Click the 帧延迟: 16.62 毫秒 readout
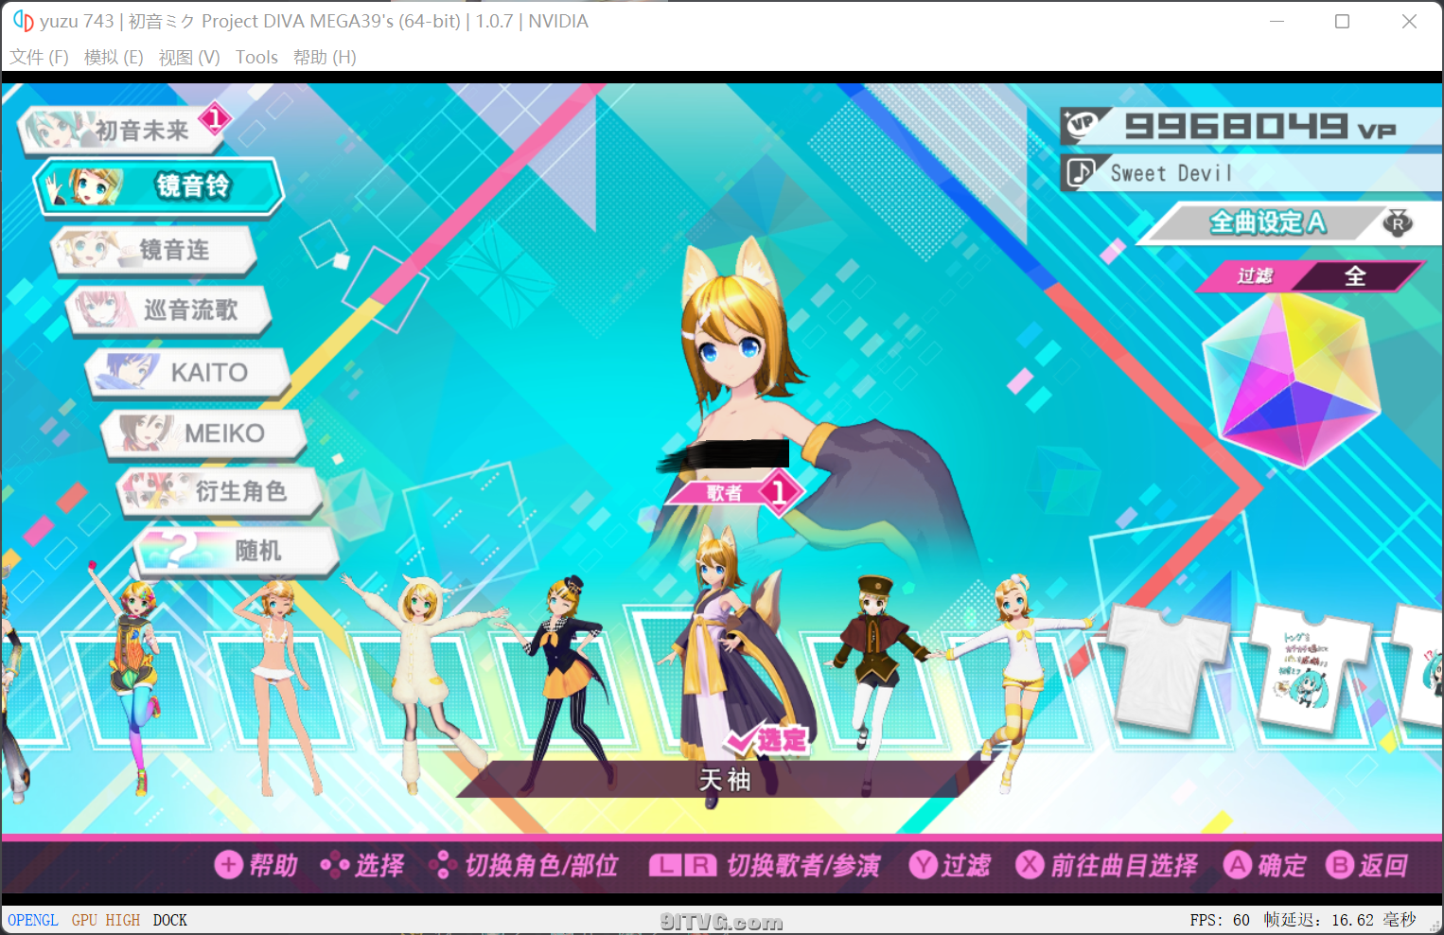This screenshot has width=1444, height=935. (x=1340, y=920)
